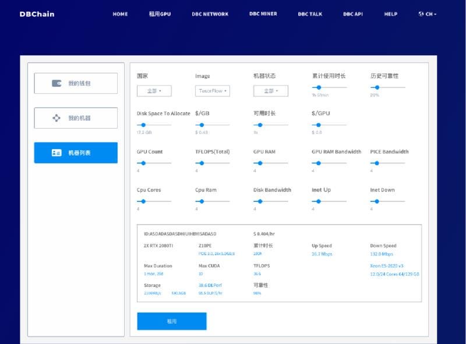This screenshot has width=466, height=344.
Task: Click the Xeon E5-2620 v3 link
Action: 387,266
